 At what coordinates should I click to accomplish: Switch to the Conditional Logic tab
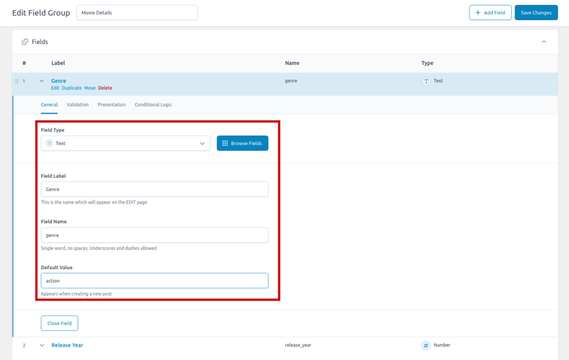(154, 104)
